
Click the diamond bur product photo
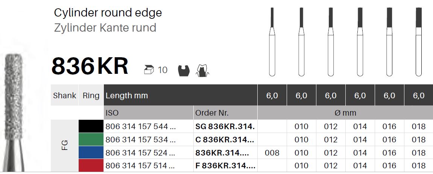pyautogui.click(x=14, y=112)
